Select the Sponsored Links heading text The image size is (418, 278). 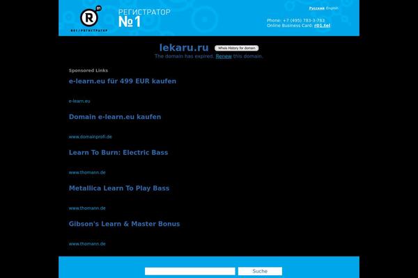(x=88, y=70)
